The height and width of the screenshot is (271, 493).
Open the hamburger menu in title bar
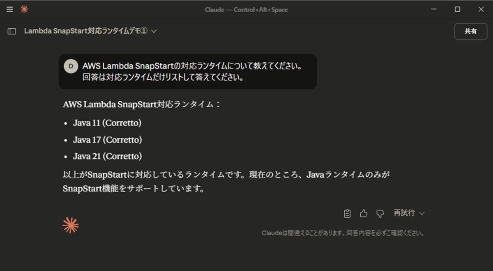tap(10, 9)
